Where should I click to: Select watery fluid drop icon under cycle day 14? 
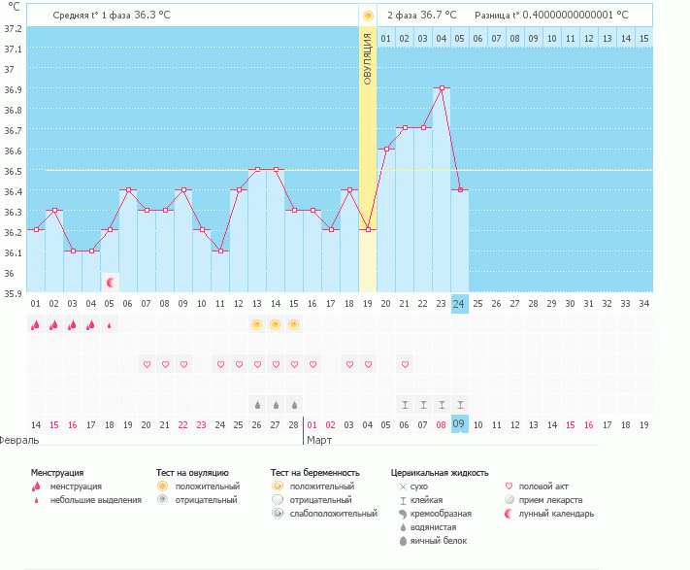point(276,404)
